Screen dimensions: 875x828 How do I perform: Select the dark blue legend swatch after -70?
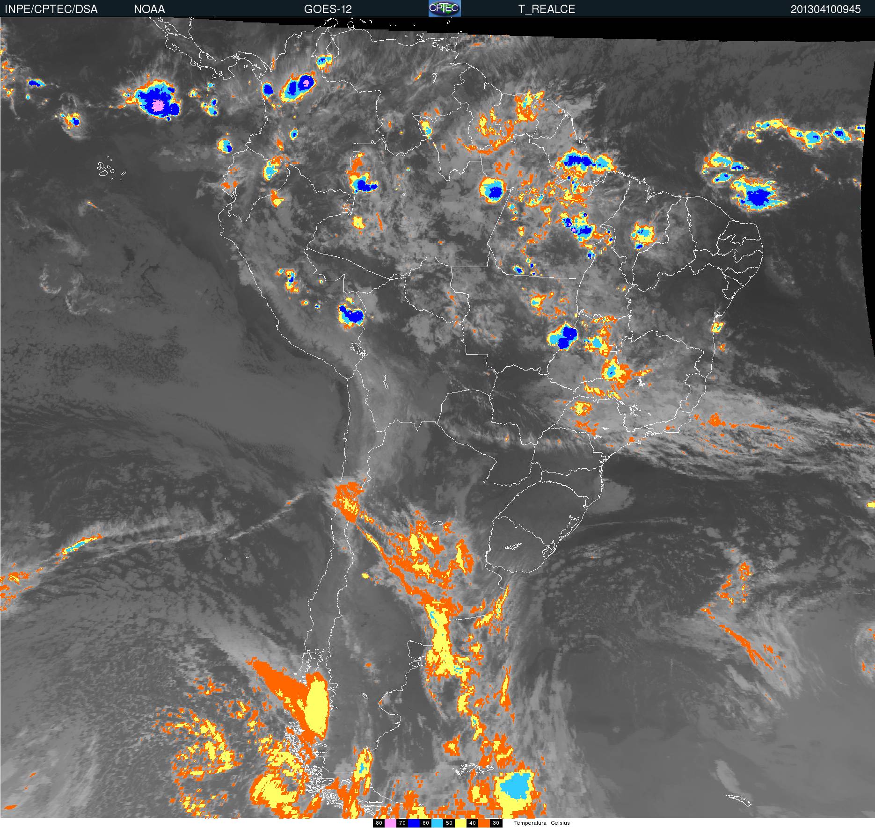[414, 823]
